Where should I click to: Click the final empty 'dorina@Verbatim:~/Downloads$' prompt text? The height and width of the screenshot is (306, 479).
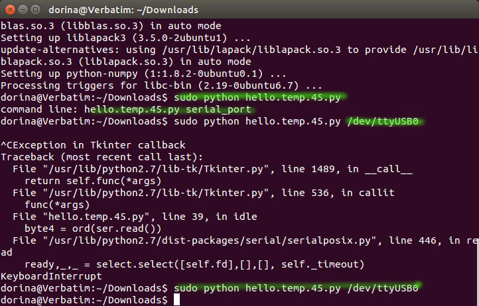84,300
